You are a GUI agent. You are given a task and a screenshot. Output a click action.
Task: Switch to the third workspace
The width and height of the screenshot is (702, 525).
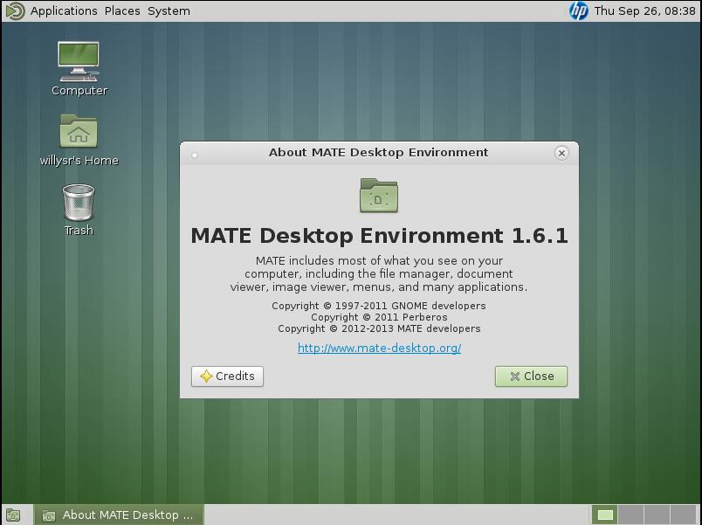(x=657, y=515)
